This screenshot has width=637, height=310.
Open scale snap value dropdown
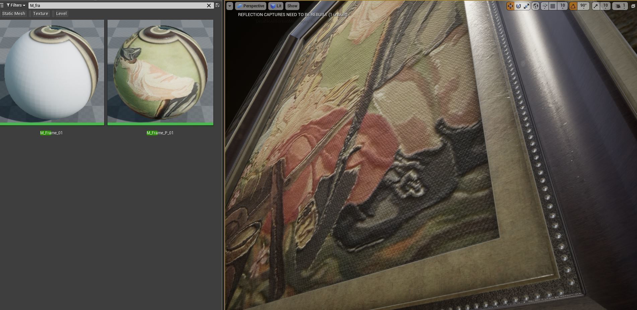(605, 6)
